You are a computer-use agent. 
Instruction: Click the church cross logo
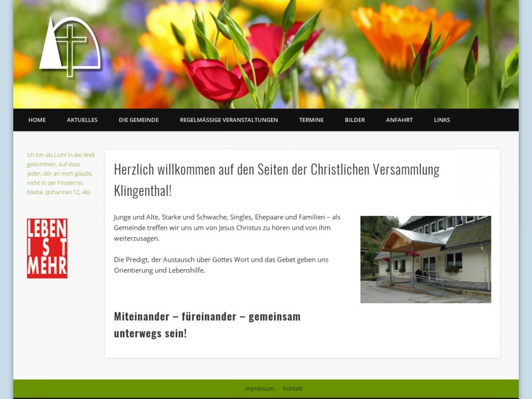[x=70, y=46]
